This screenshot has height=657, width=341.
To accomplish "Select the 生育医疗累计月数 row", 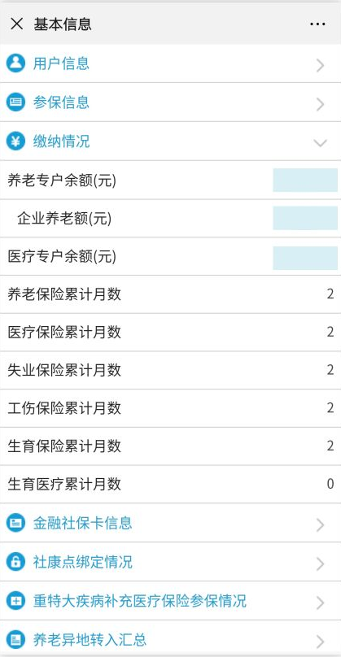I will 170,484.
